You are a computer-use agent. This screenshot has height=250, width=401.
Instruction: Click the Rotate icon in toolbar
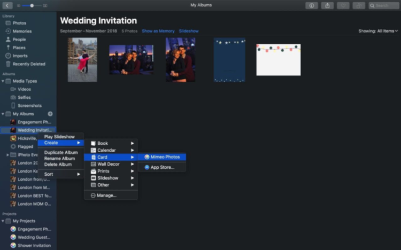(359, 5)
